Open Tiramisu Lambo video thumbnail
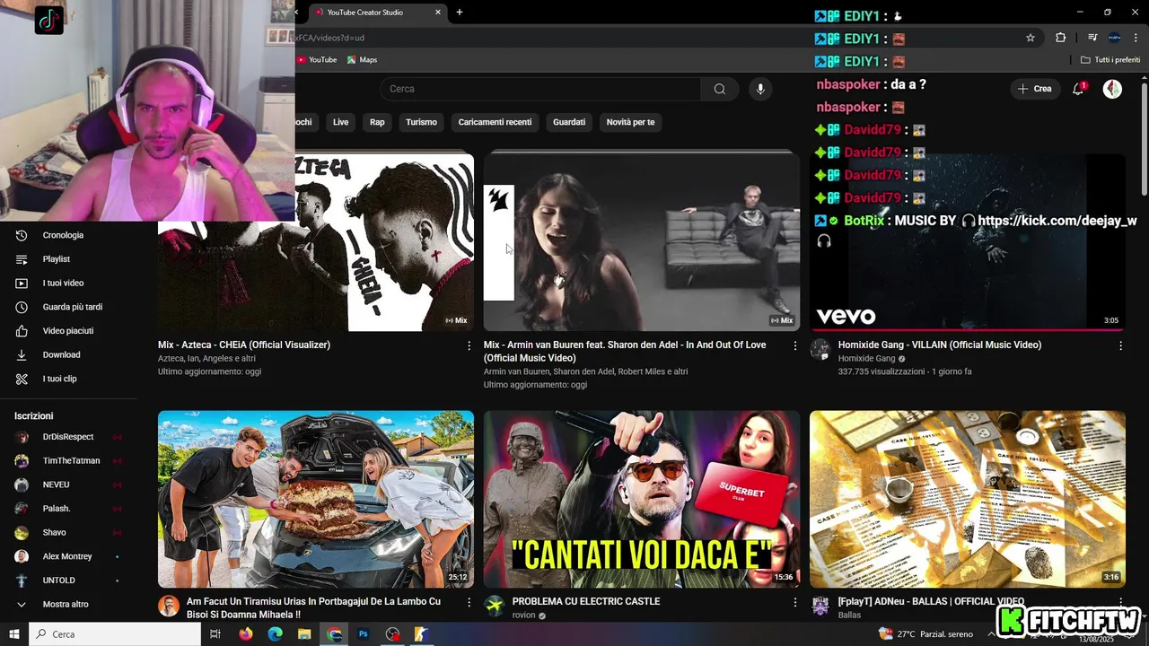Screen dimensions: 1149x646 point(316,499)
